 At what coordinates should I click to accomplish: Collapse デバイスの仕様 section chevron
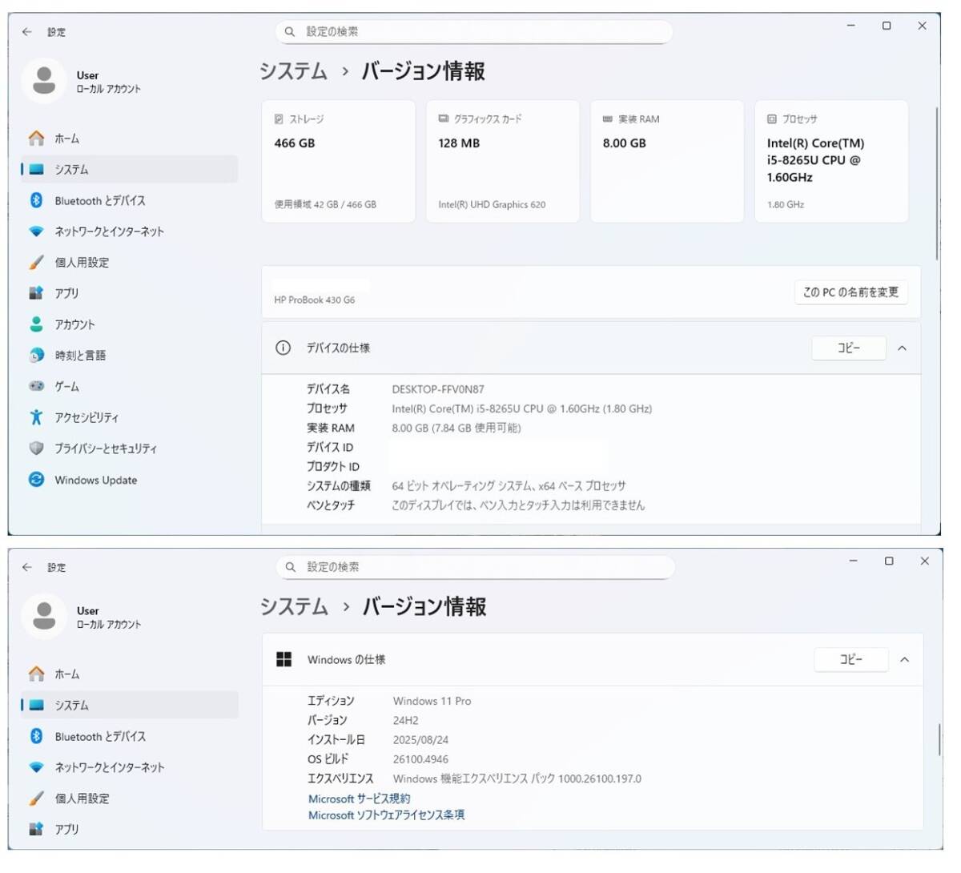pos(903,348)
